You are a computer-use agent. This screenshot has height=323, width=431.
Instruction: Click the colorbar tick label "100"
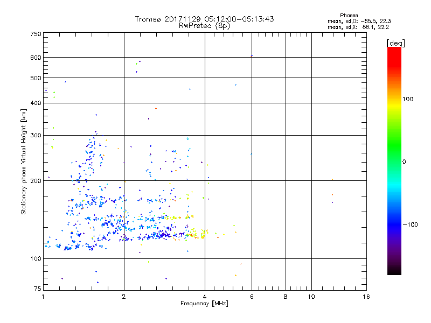[408, 99]
